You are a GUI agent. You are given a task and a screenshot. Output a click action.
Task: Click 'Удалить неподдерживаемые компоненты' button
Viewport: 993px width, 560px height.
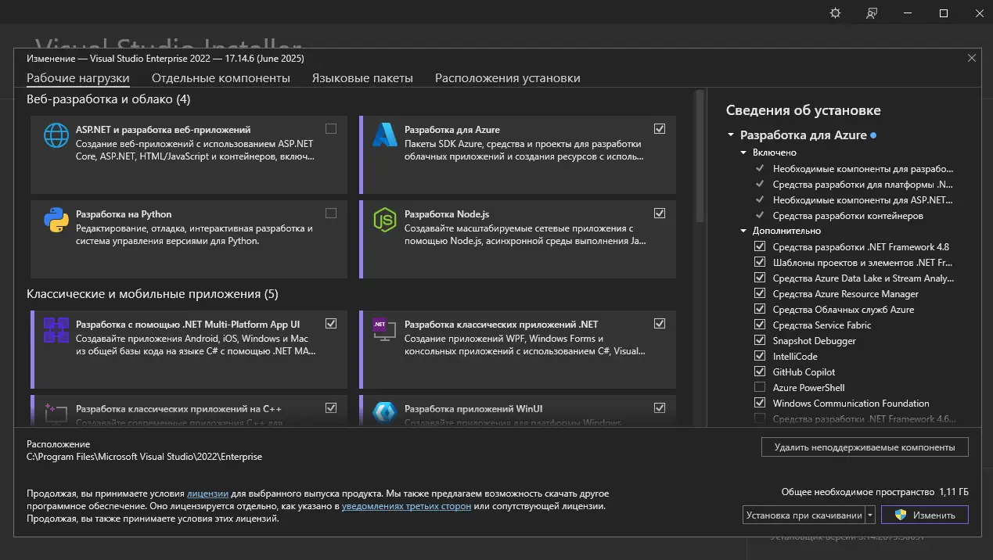pyautogui.click(x=864, y=447)
